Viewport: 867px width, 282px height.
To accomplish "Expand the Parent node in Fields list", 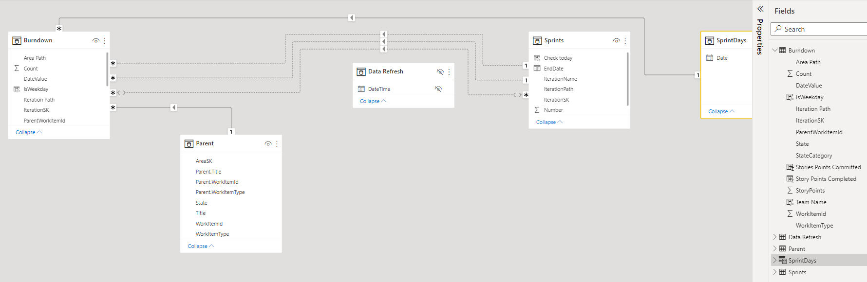I will pyautogui.click(x=775, y=248).
